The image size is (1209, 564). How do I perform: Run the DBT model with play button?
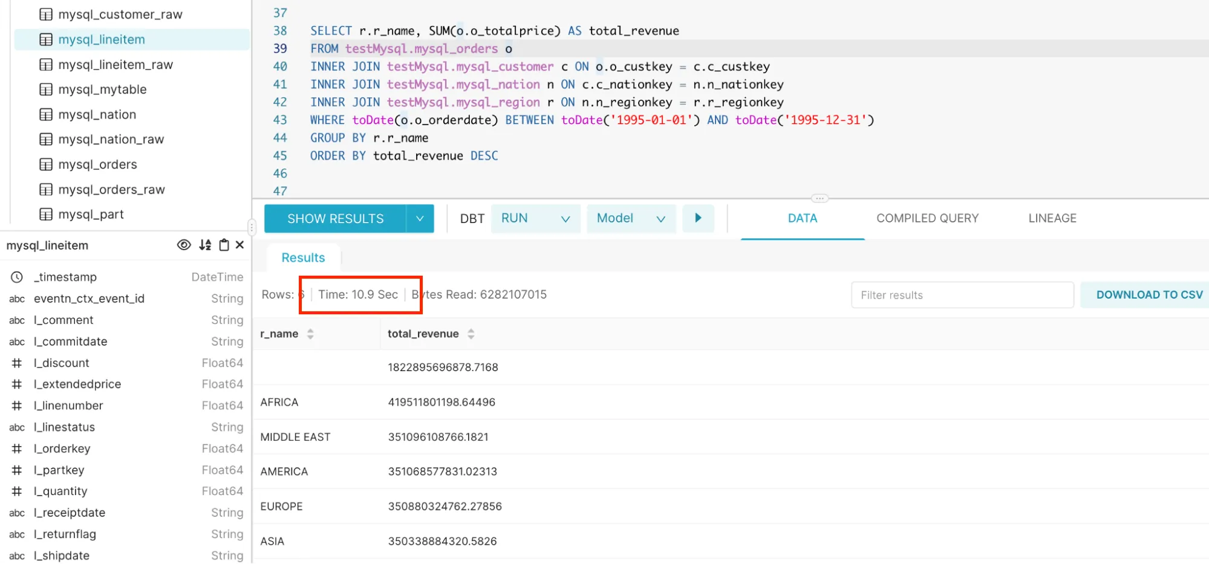[698, 218]
